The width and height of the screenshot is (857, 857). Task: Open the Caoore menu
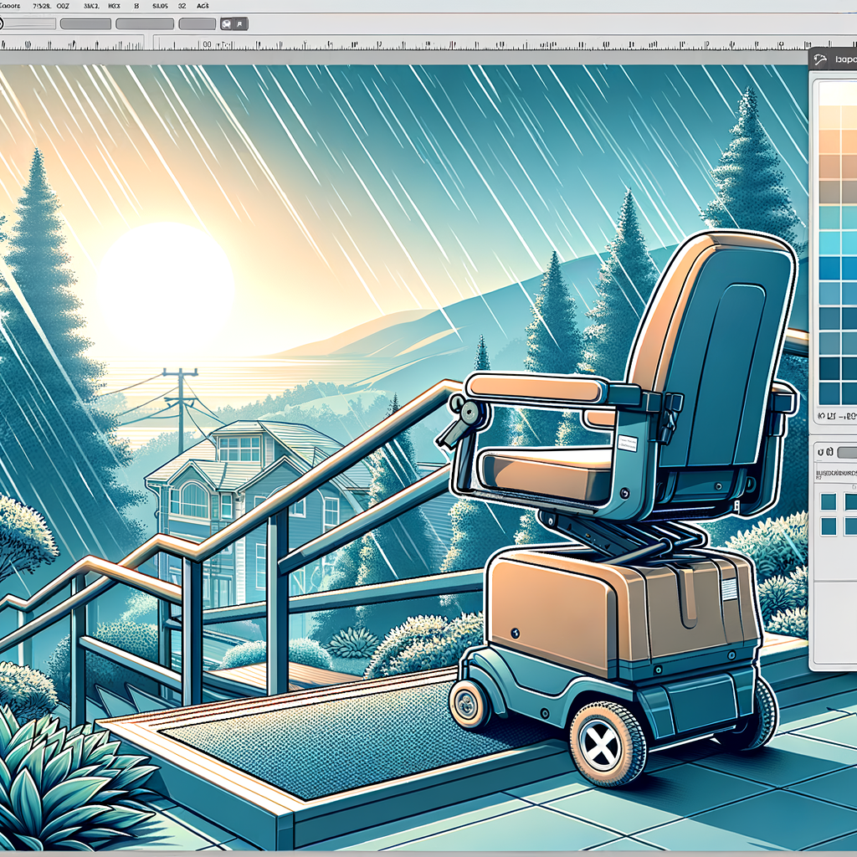[x=10, y=6]
